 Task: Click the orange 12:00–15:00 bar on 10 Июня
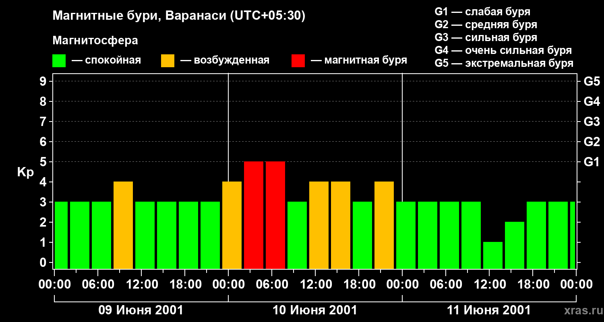(319, 225)
